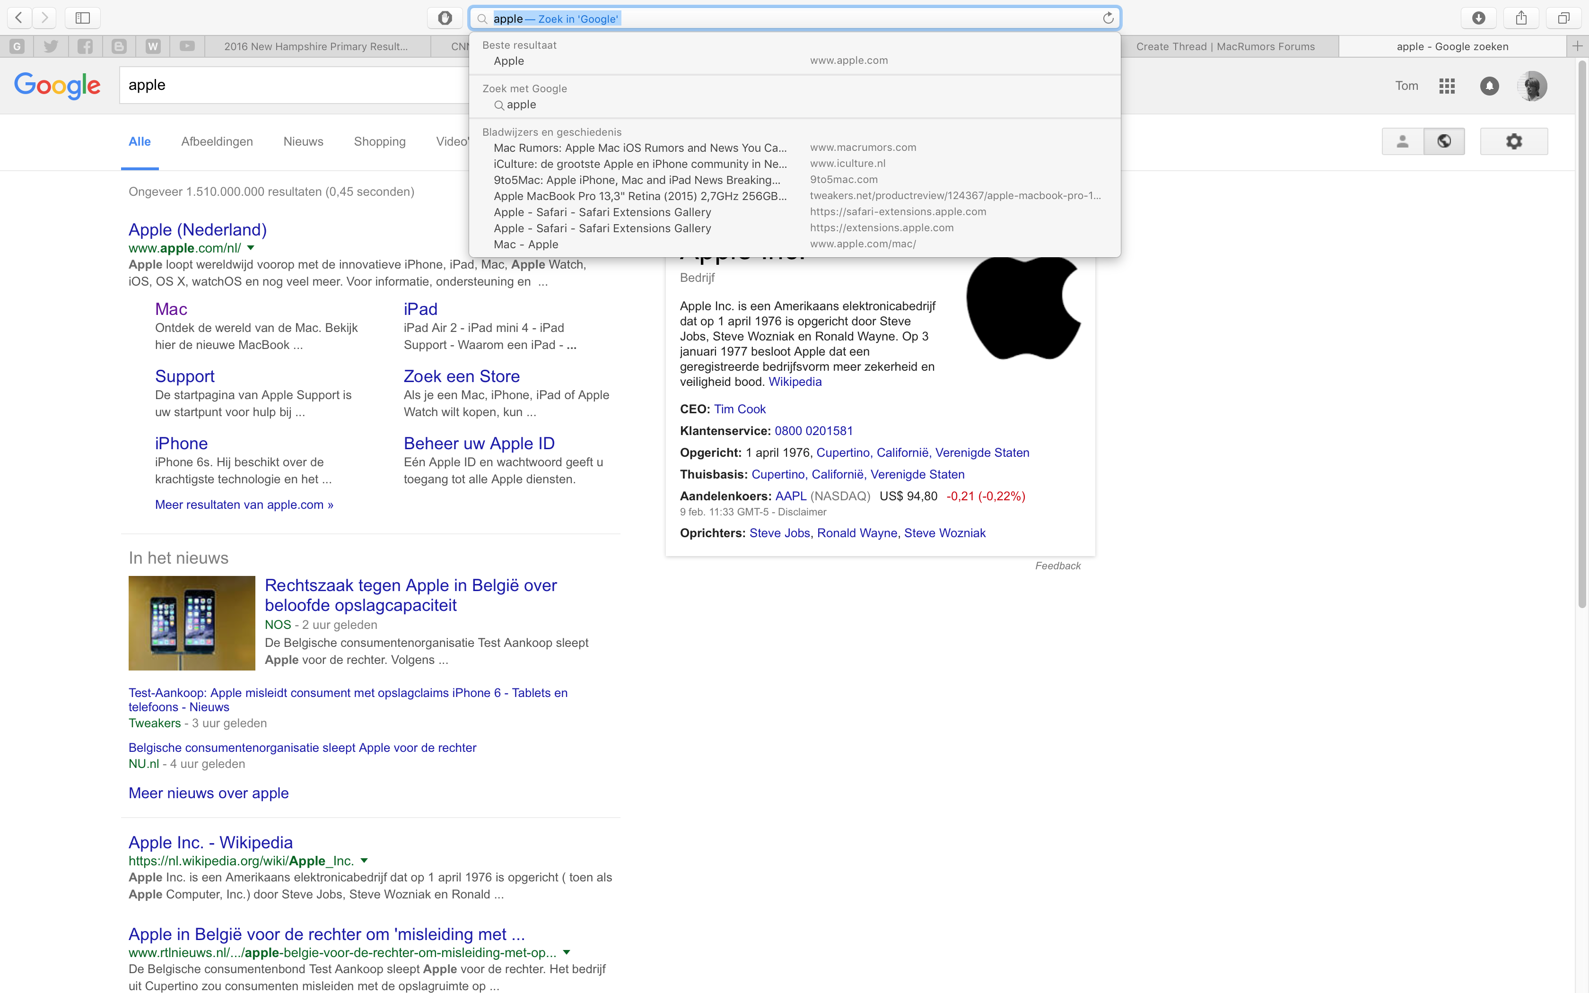Open Zoek een Store sitelink
Screen dimensions: 1589x993
[462, 376]
